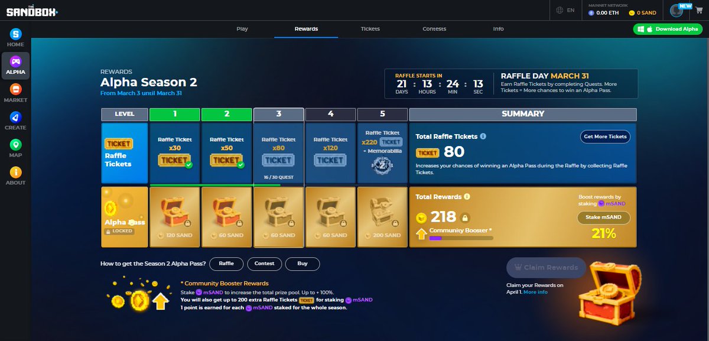
Task: Click the LEVEL header cell
Action: pos(124,114)
